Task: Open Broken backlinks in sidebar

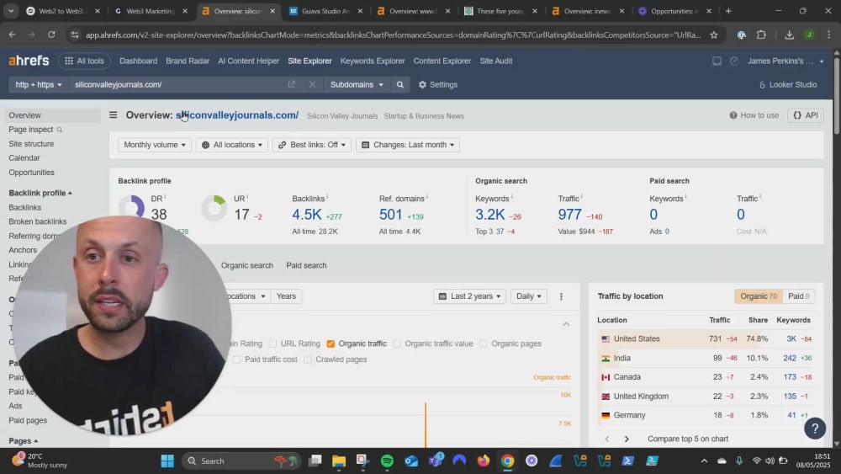Action: pyautogui.click(x=38, y=221)
